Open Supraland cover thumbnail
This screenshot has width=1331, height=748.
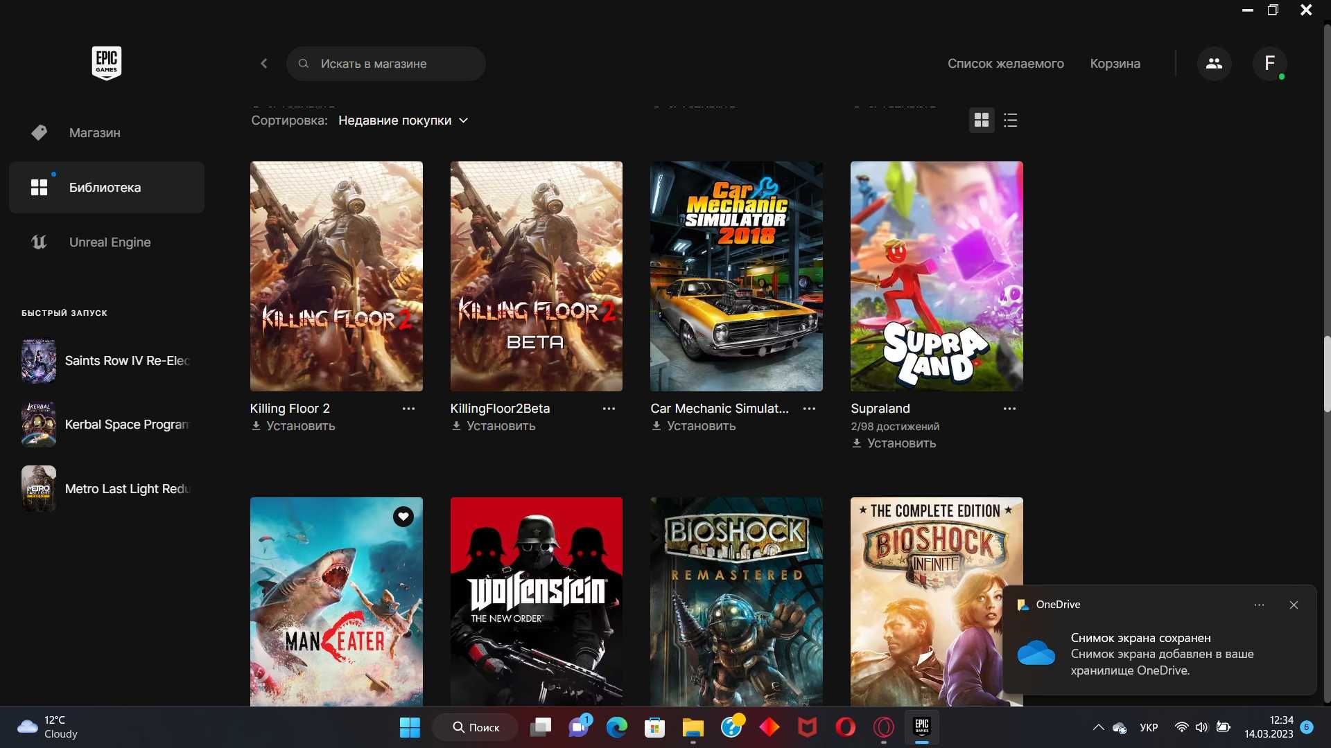coord(937,276)
